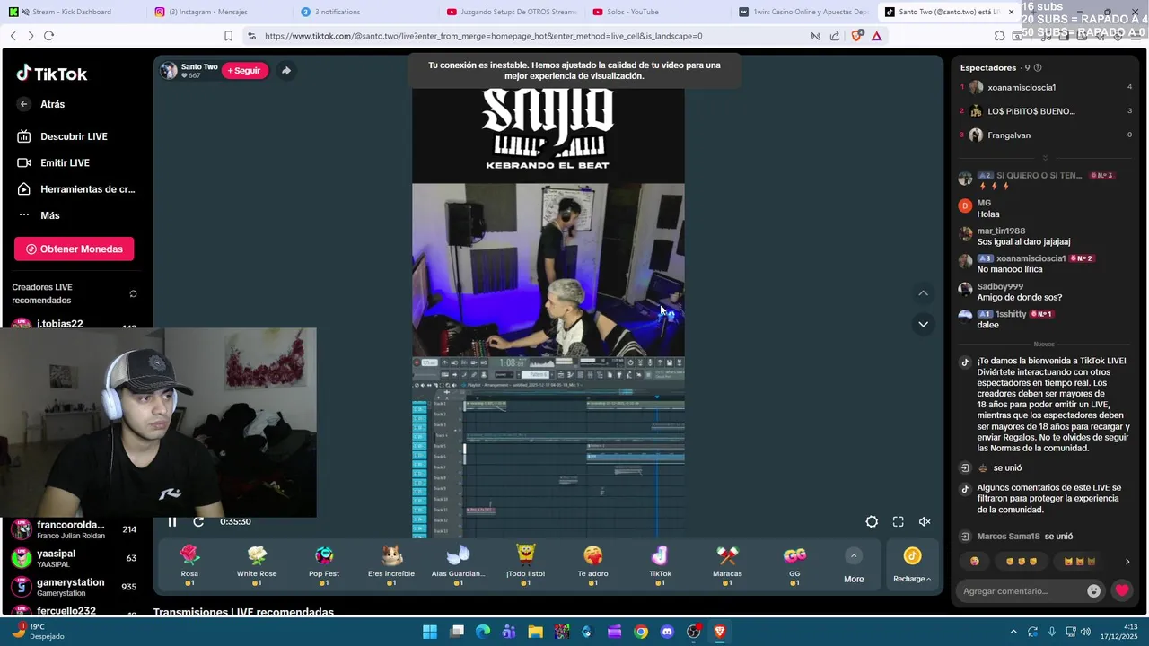The height and width of the screenshot is (646, 1149).
Task: Send the ¡Todo listo! gift
Action: [525, 565]
